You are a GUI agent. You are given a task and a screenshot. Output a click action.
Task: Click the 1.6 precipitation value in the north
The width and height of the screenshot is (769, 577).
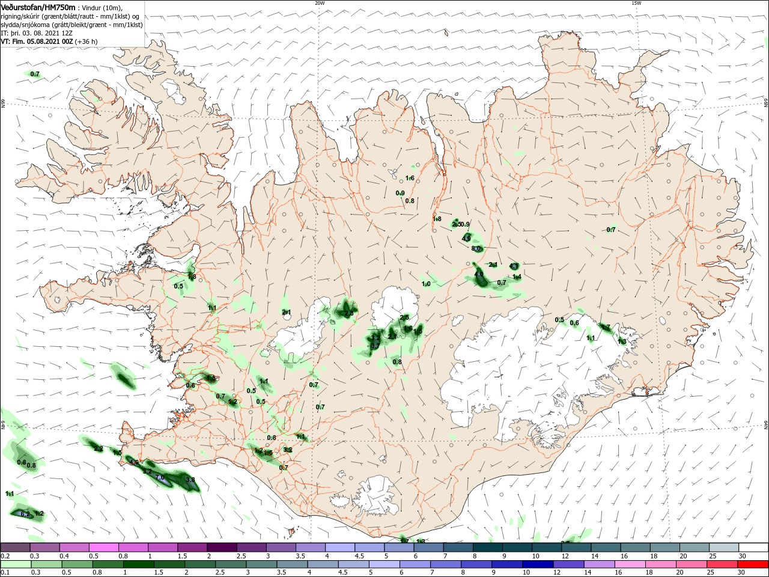click(410, 178)
